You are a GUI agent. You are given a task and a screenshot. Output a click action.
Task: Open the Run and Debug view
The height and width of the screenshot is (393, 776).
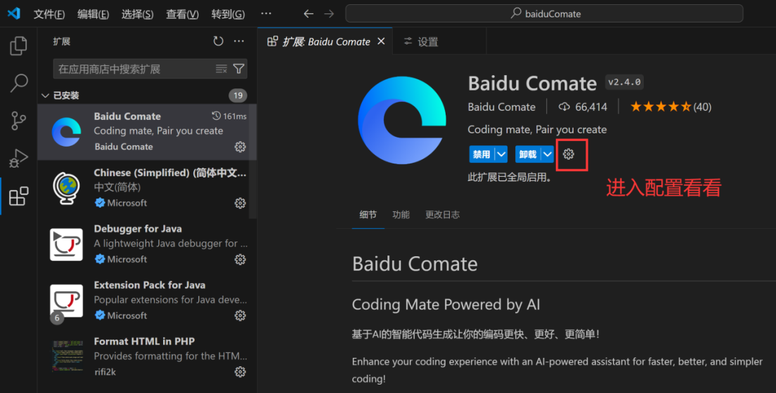coord(18,158)
